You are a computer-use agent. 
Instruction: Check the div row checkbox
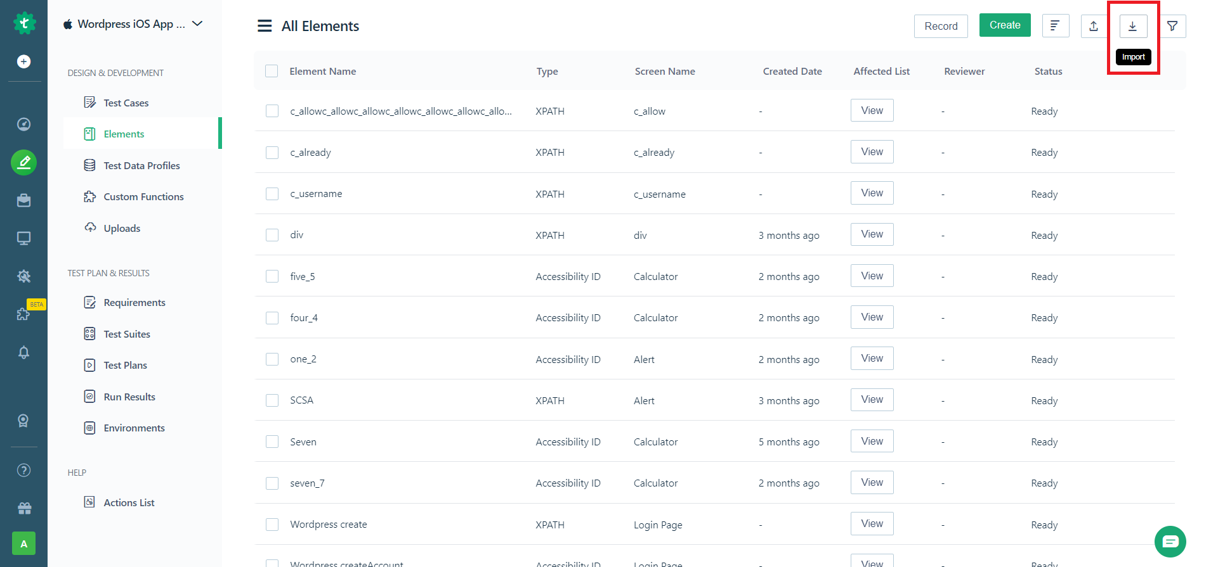tap(272, 235)
